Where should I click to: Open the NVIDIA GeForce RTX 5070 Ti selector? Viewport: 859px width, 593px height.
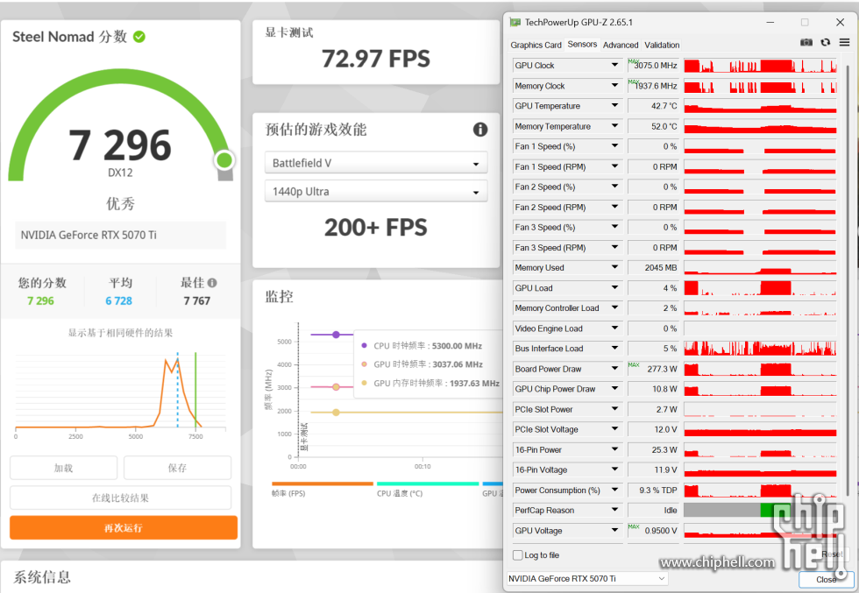(x=586, y=578)
